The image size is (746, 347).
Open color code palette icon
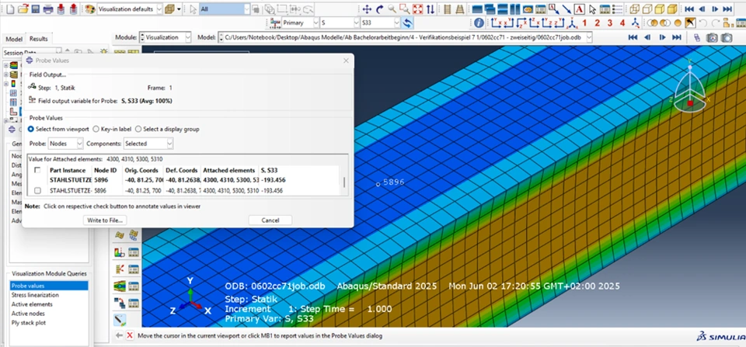pos(89,9)
